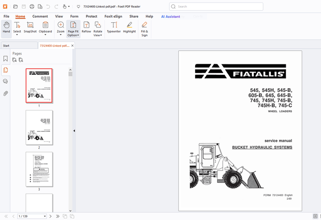Select page 1 thumbnail
Viewport: 321px width, 220px height.
(39, 86)
